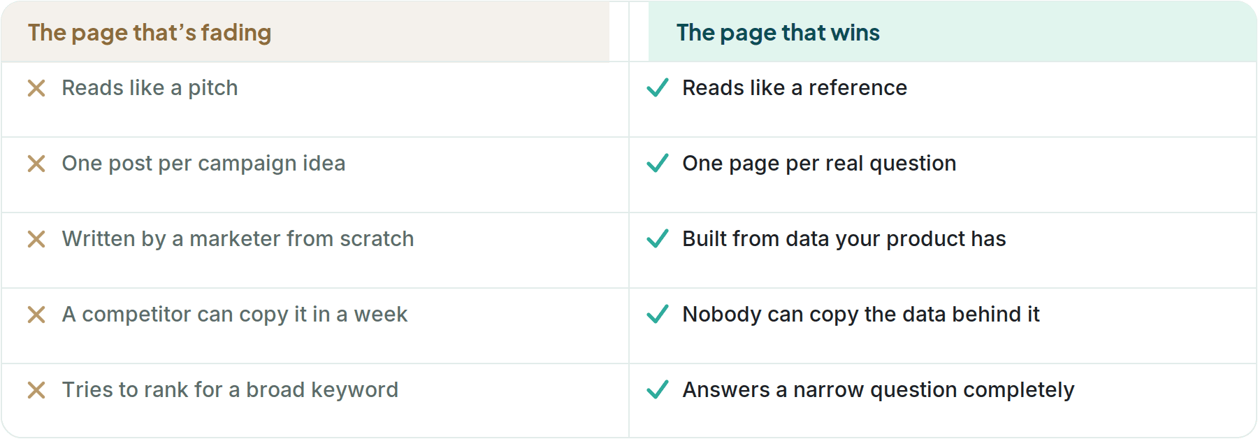
Task: Click text One page per real question
Action: (819, 164)
